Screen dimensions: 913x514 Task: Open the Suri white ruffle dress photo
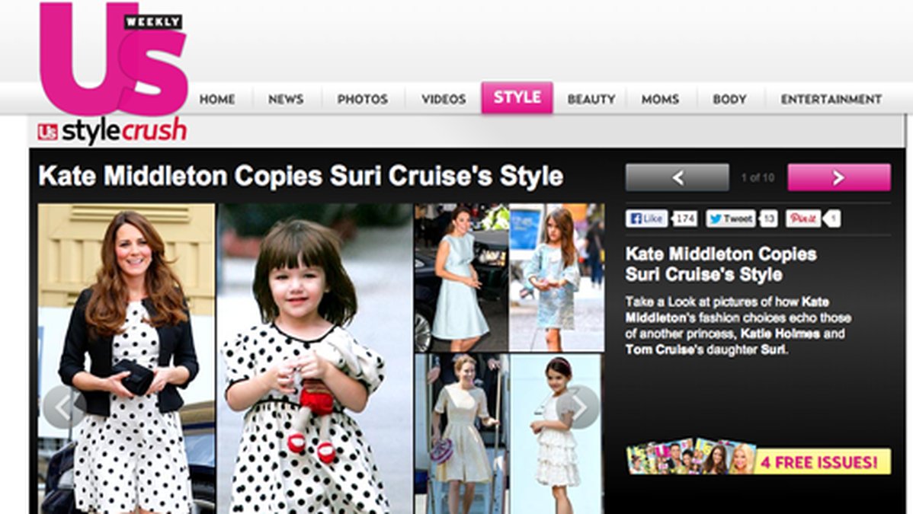pos(556,434)
